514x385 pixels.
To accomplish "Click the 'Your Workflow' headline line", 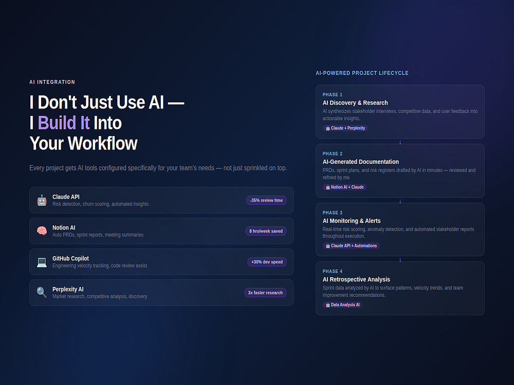I will point(83,143).
